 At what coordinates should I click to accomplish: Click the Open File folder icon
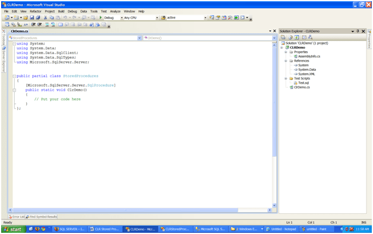(26, 18)
